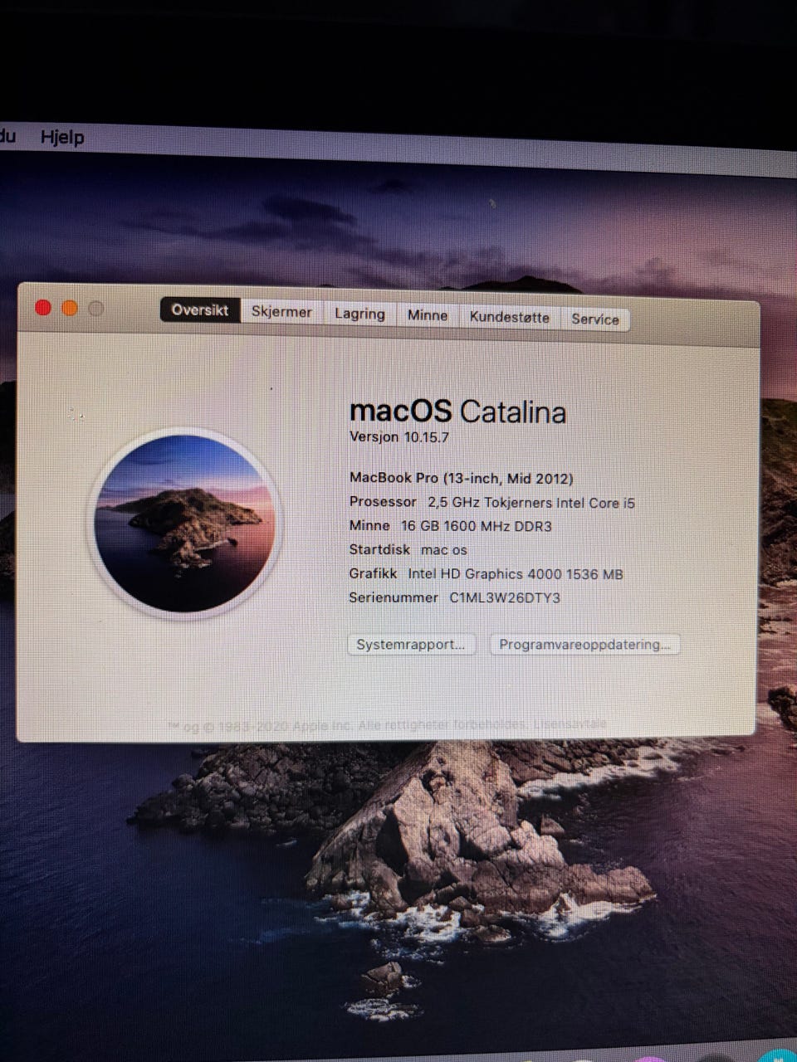
Task: Close the About This Mac window with the red button
Action: point(43,308)
